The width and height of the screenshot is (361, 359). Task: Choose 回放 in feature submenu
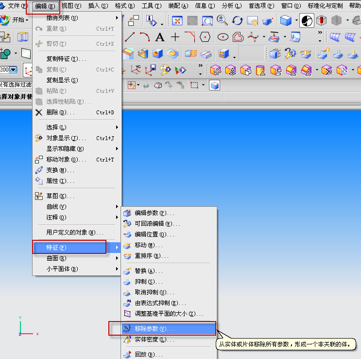tap(169, 355)
